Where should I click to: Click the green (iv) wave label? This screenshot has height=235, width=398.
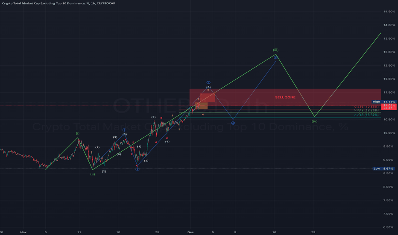click(x=314, y=121)
